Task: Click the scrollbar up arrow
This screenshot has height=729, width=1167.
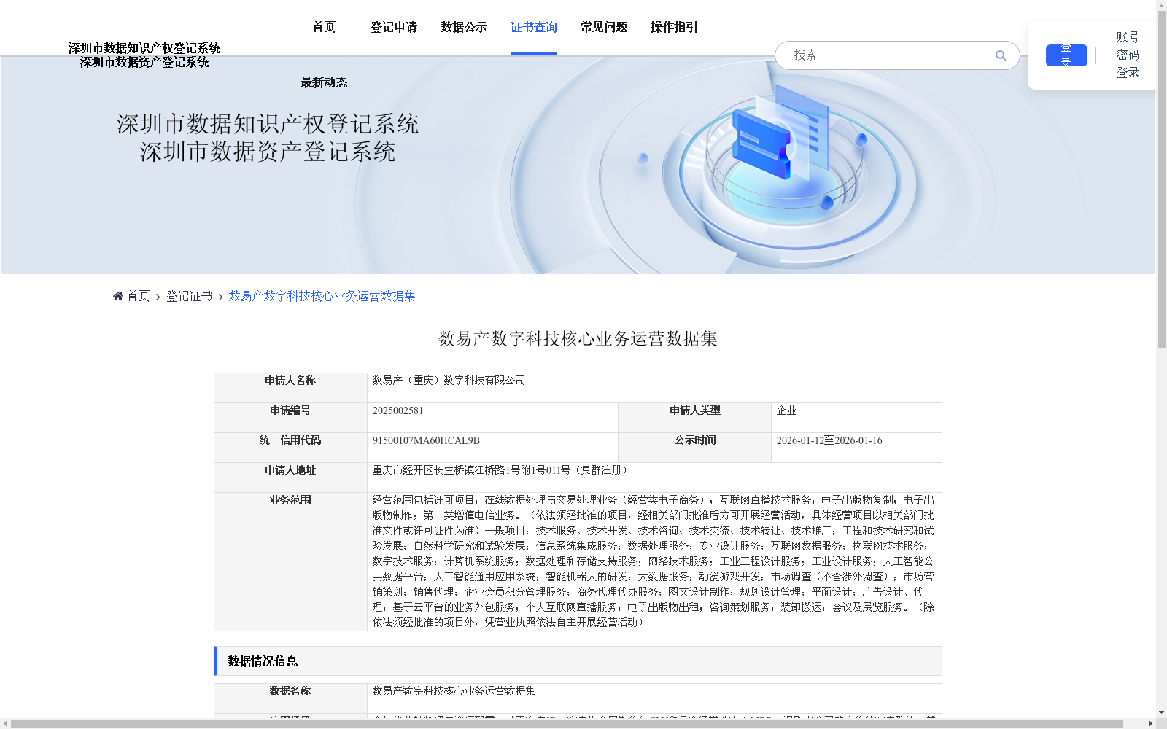Action: click(x=1161, y=5)
